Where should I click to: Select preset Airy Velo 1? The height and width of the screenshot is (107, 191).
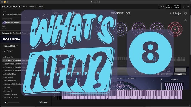pyautogui.click(x=8, y=88)
